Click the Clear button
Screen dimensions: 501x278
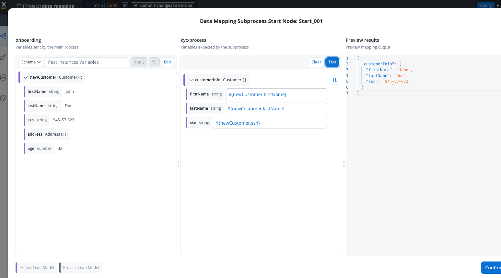[316, 62]
